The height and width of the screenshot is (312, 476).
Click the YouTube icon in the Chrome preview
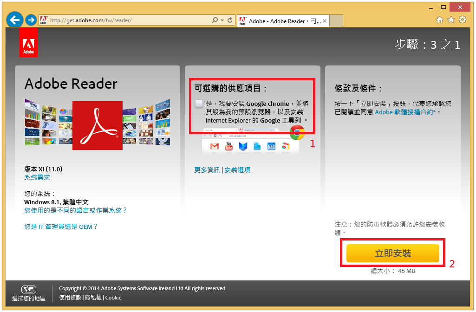pyautogui.click(x=228, y=146)
